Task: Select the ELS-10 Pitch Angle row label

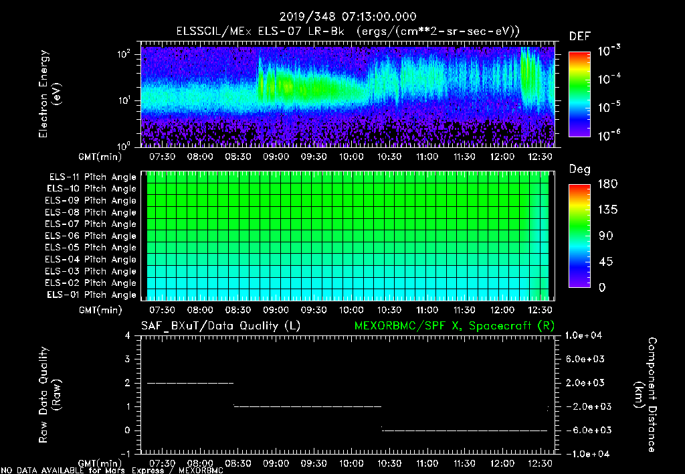Action: click(92, 189)
